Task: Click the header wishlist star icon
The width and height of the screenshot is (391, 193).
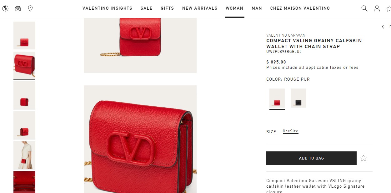Action: tap(389, 8)
